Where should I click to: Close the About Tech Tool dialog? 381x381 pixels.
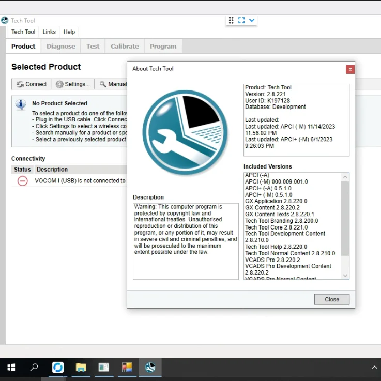coord(331,299)
